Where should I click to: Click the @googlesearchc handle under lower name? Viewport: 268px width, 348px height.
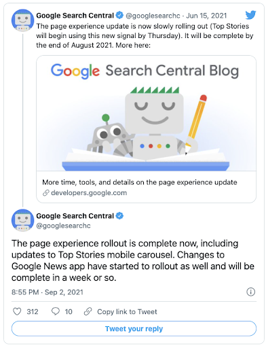[63, 226]
